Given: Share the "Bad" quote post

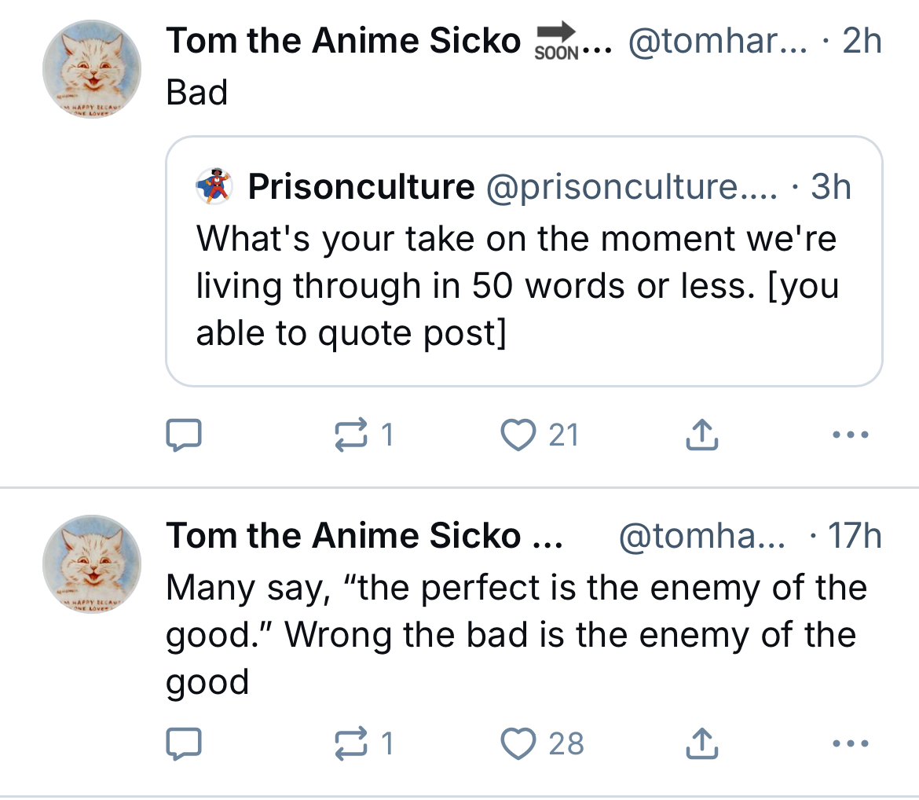Looking at the screenshot, I should [701, 435].
